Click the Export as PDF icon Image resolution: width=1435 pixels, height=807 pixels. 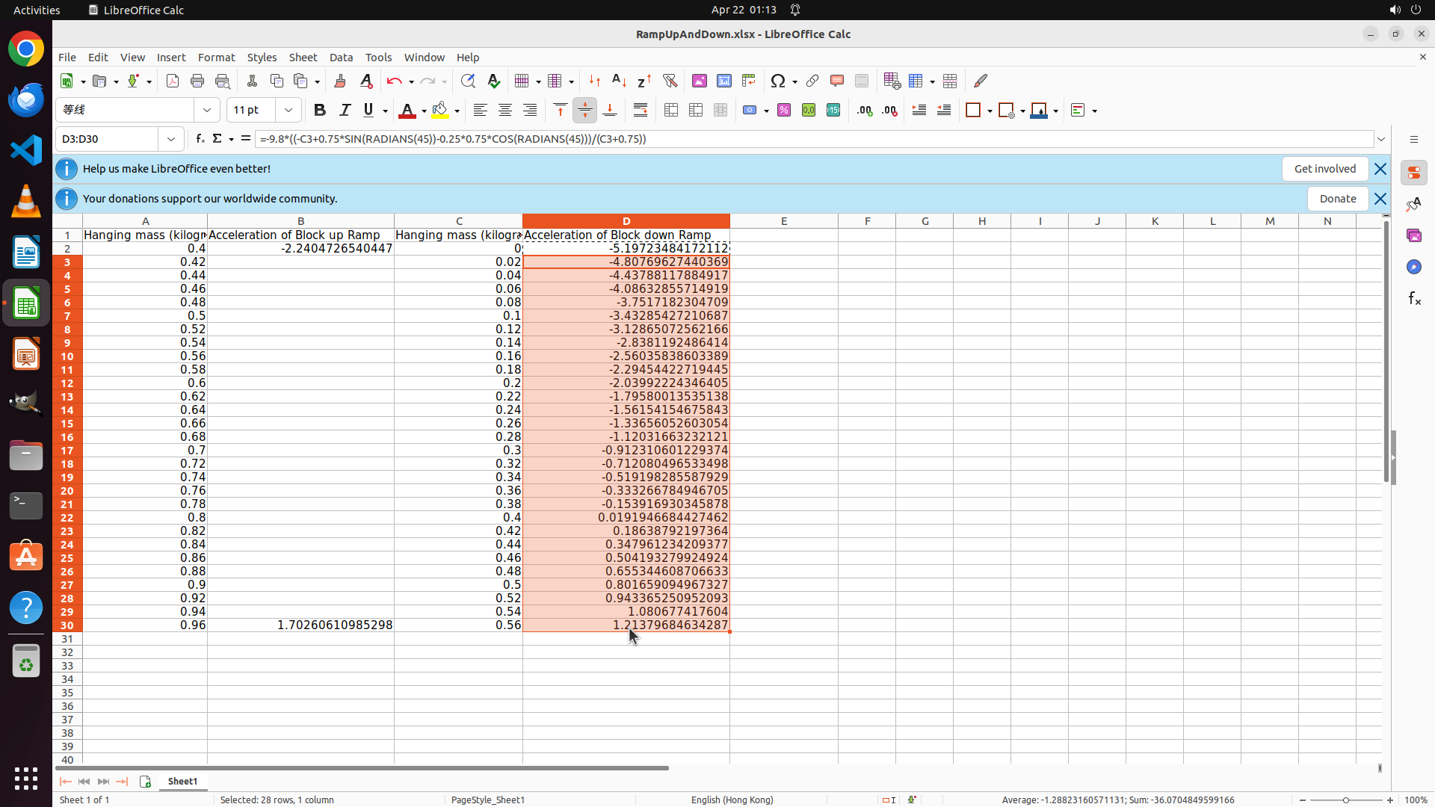172,81
